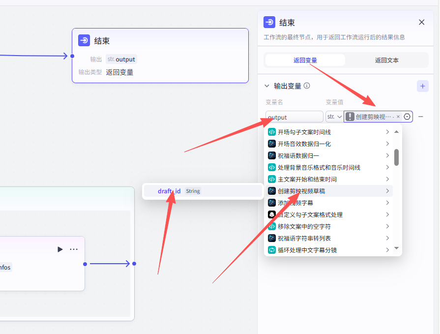Click the icon beside 自定义勾子文案格式处理
Screen dimensions: 440x334
(x=271, y=214)
